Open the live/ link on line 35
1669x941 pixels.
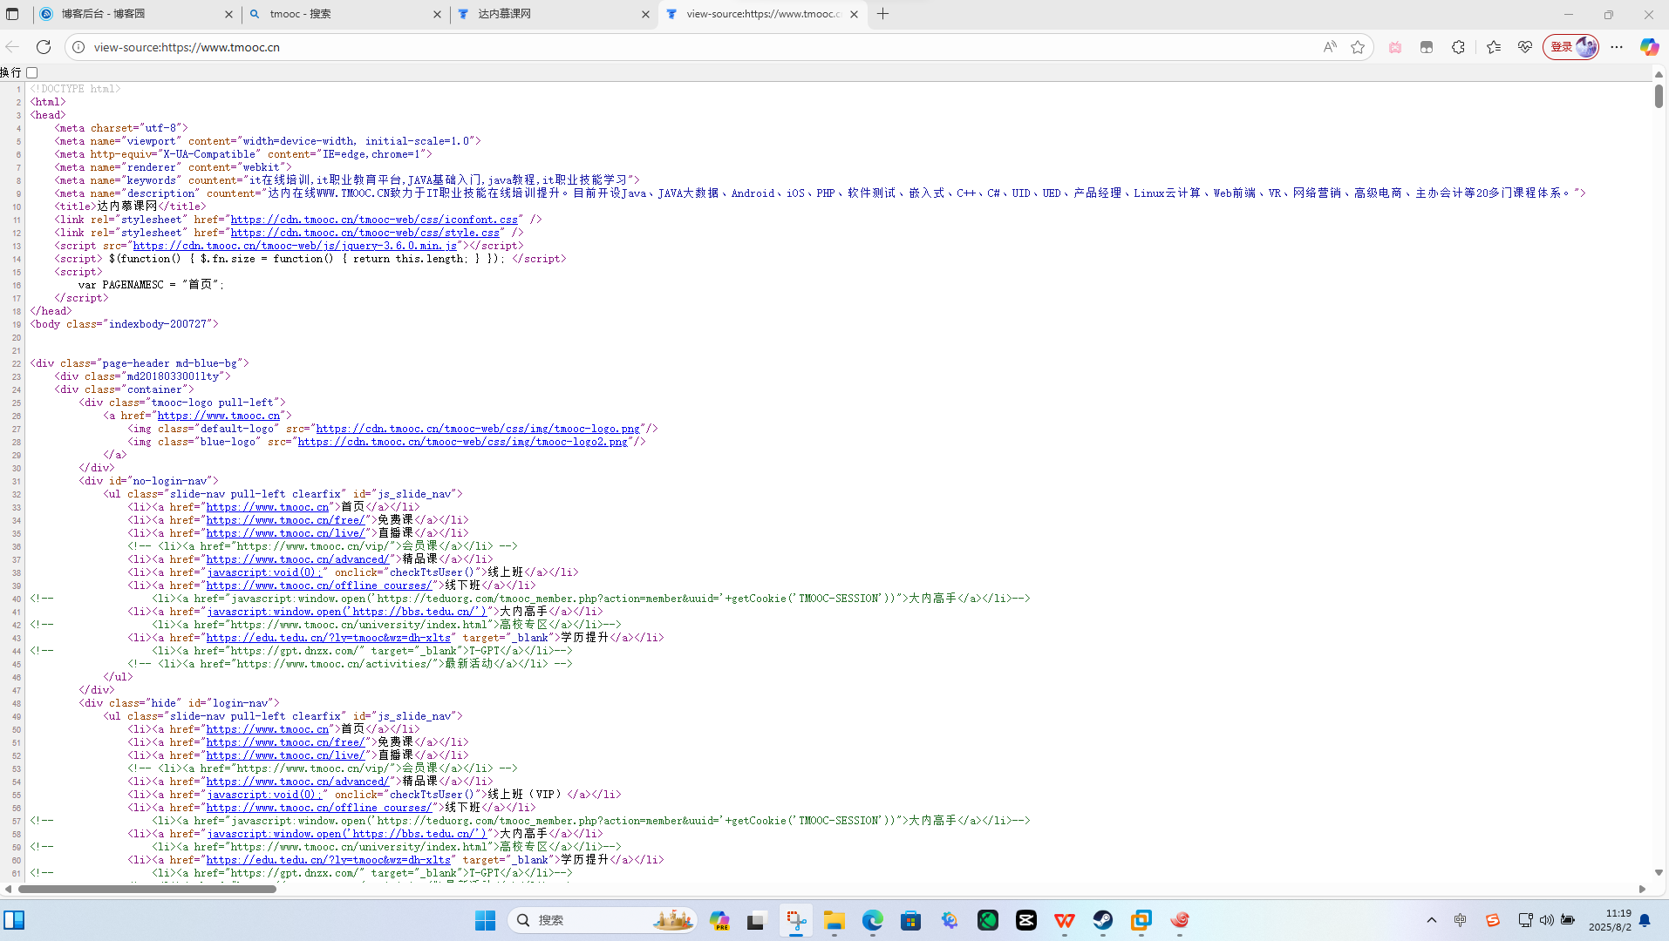click(285, 533)
